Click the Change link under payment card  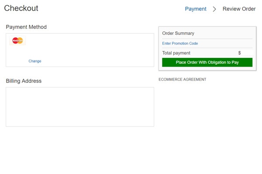point(35,61)
